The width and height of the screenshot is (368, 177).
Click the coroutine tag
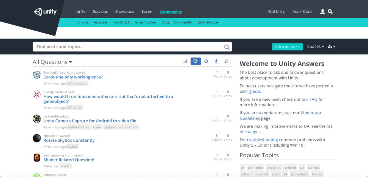coord(80,84)
